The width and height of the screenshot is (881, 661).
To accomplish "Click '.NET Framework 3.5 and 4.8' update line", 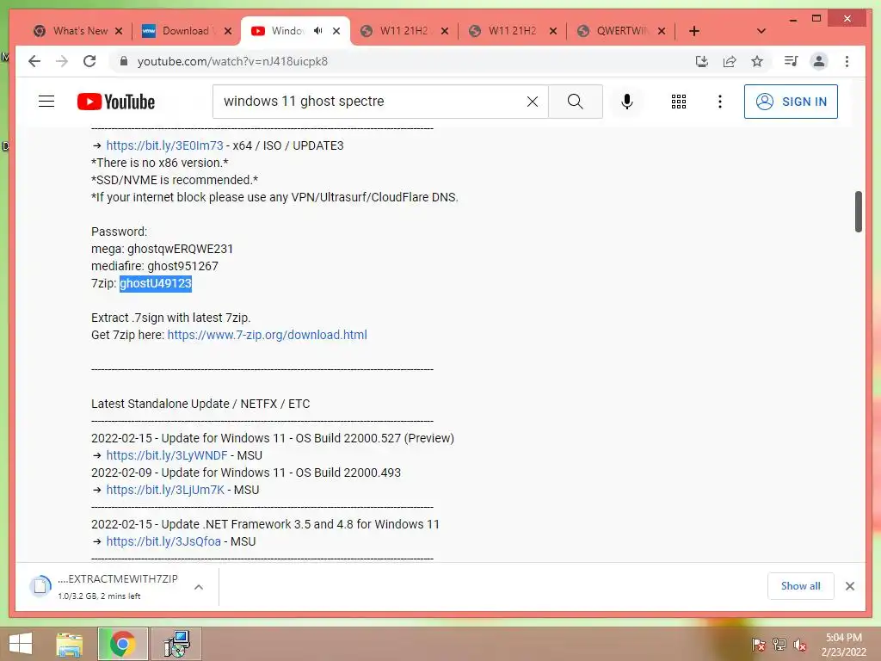I will coord(265,524).
